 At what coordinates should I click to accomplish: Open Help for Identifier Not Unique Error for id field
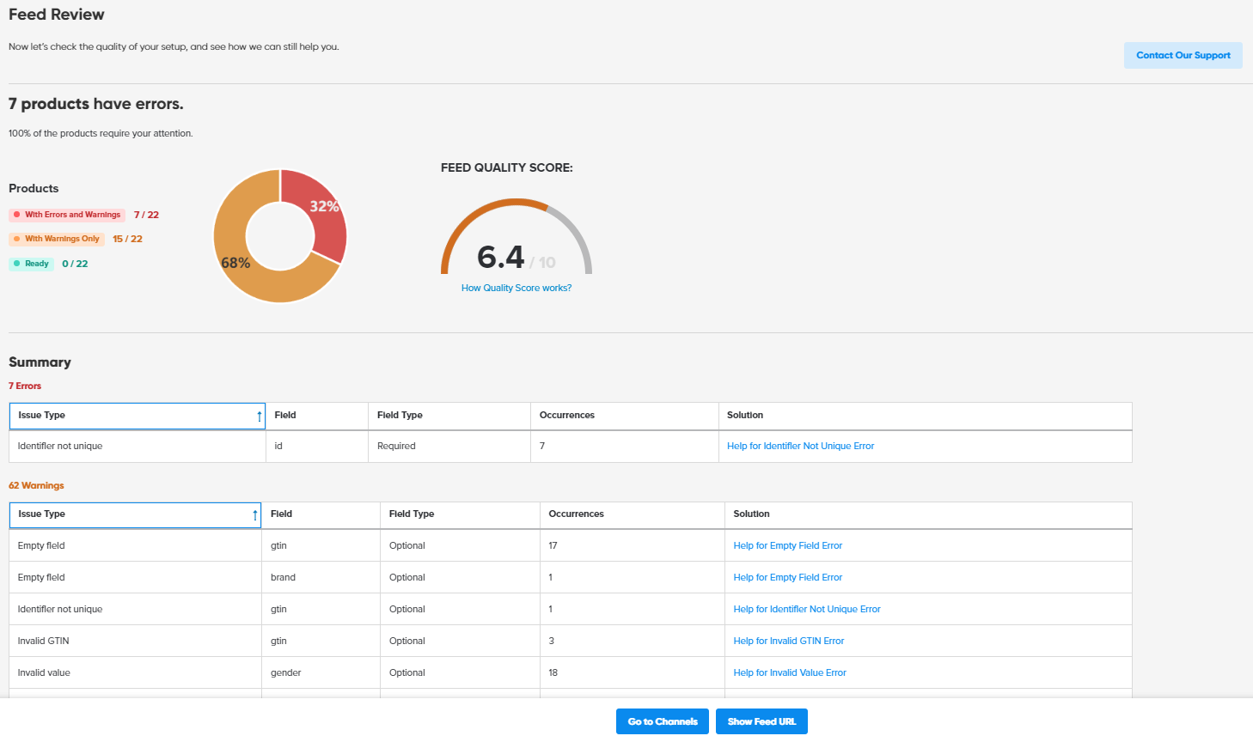point(800,446)
